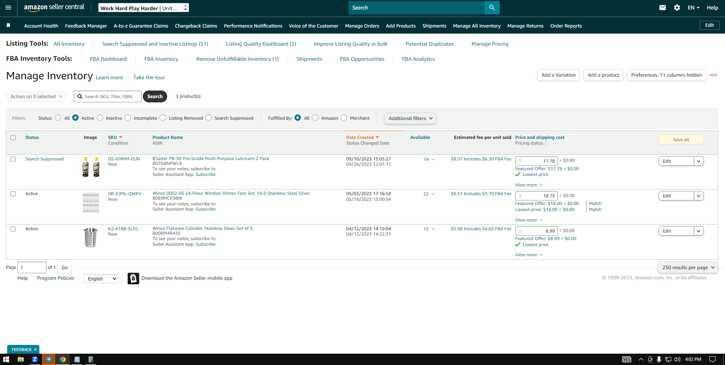Open the Windows Start menu
Viewport: 725px width, 365px height.
(x=6, y=359)
